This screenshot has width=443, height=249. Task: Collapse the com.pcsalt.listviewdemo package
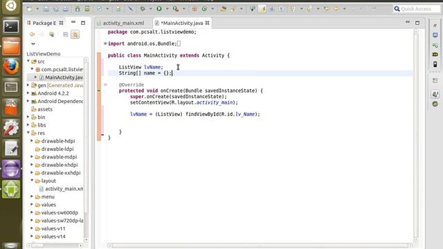[32, 69]
